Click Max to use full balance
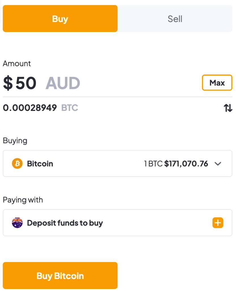The height and width of the screenshot is (291, 236). pyautogui.click(x=217, y=83)
